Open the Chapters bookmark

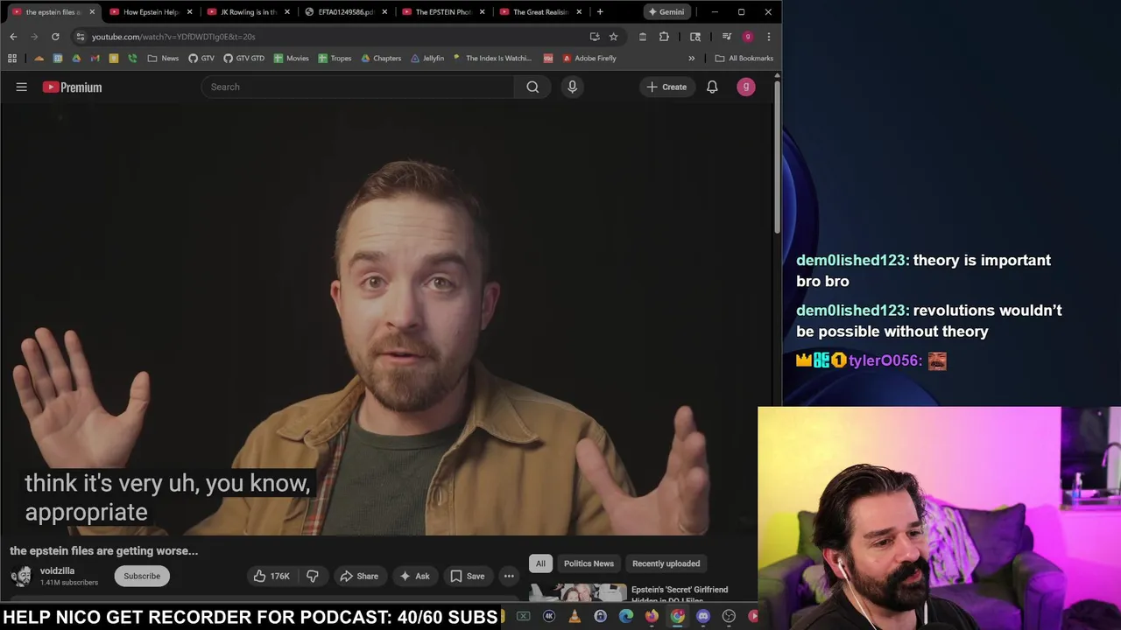[x=381, y=59]
